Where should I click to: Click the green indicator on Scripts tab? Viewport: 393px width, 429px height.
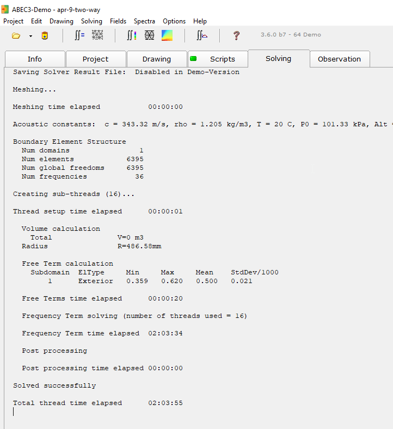[x=193, y=58]
